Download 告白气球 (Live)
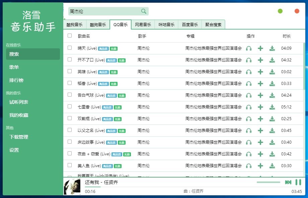Viewport: 308px width, 198px height. point(272,95)
